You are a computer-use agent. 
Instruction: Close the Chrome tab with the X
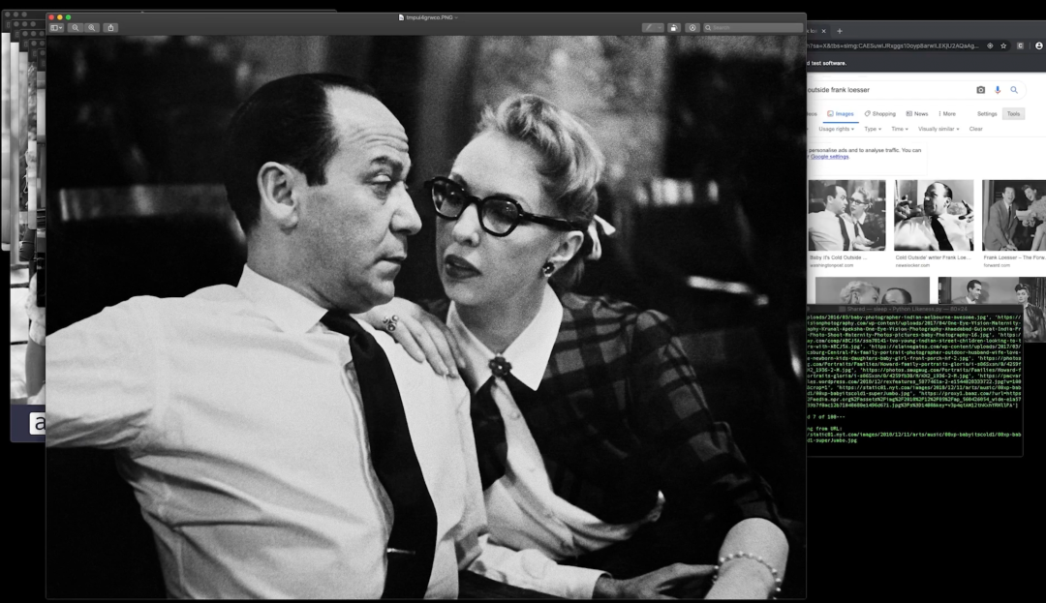[x=824, y=31]
